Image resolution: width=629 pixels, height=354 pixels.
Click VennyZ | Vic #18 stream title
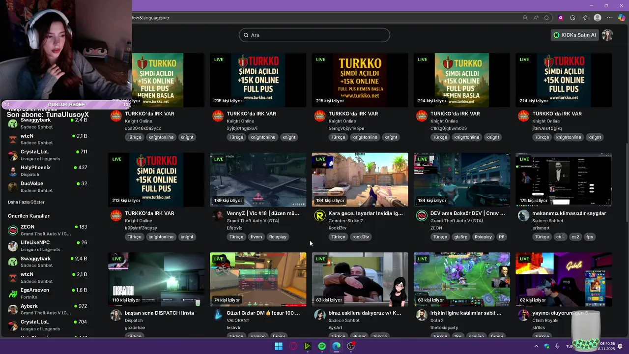pyautogui.click(x=263, y=213)
